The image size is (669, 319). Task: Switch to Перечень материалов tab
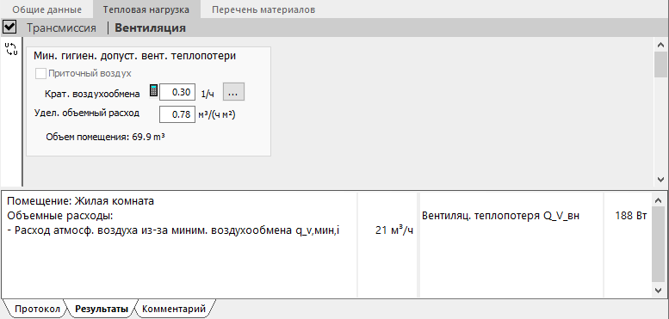click(x=263, y=9)
